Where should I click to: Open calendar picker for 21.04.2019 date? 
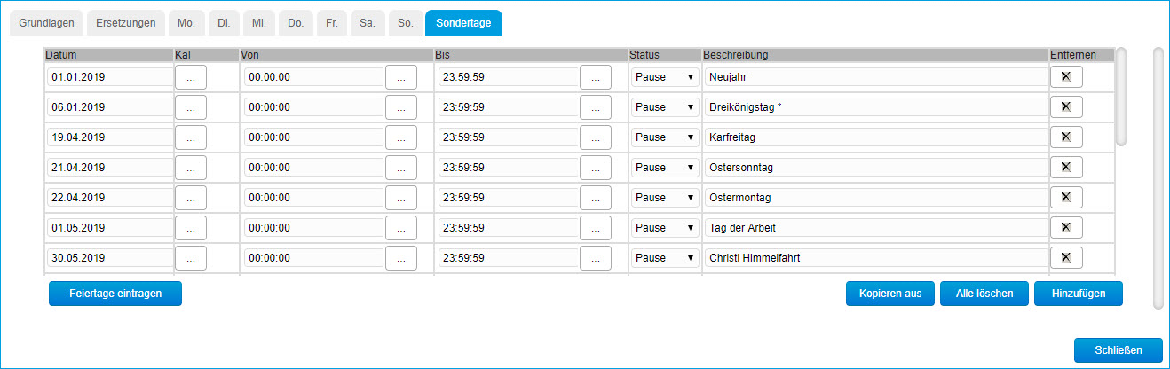tap(191, 168)
